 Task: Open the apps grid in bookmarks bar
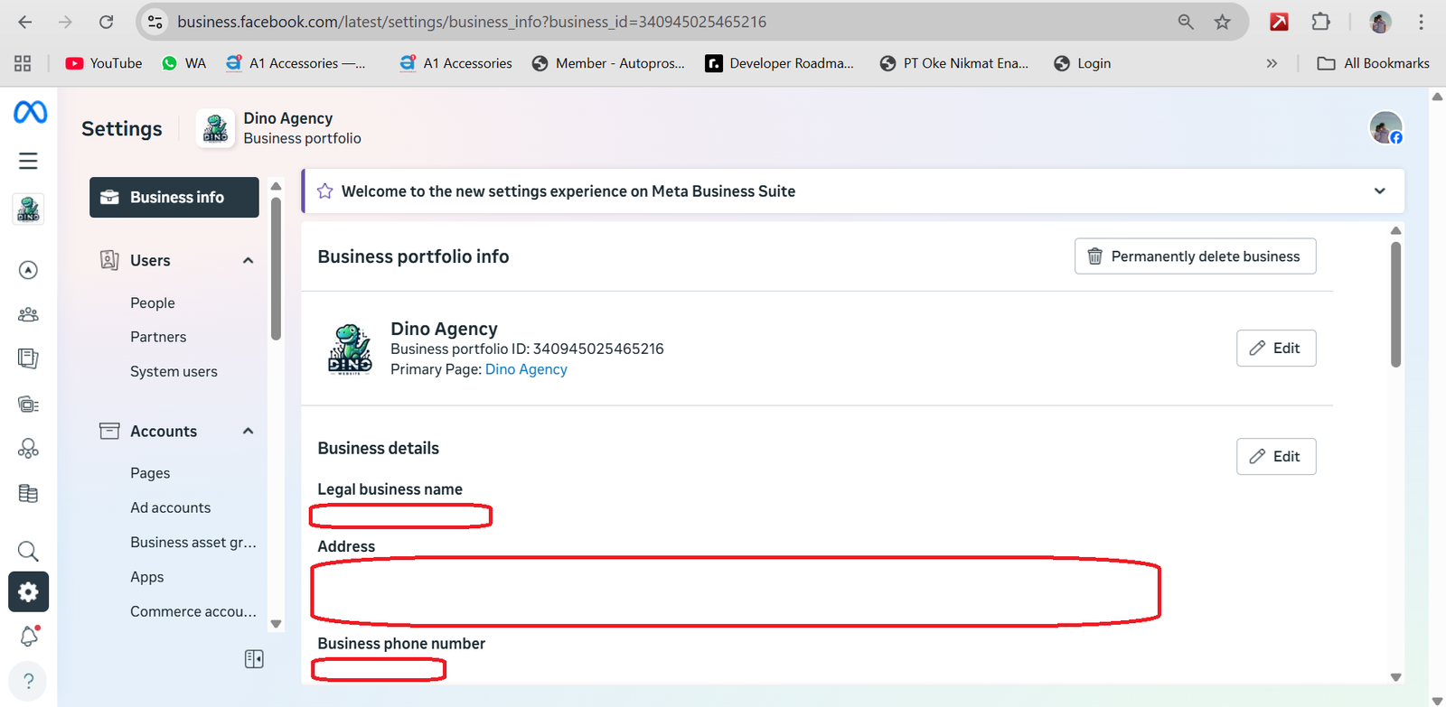tap(23, 63)
